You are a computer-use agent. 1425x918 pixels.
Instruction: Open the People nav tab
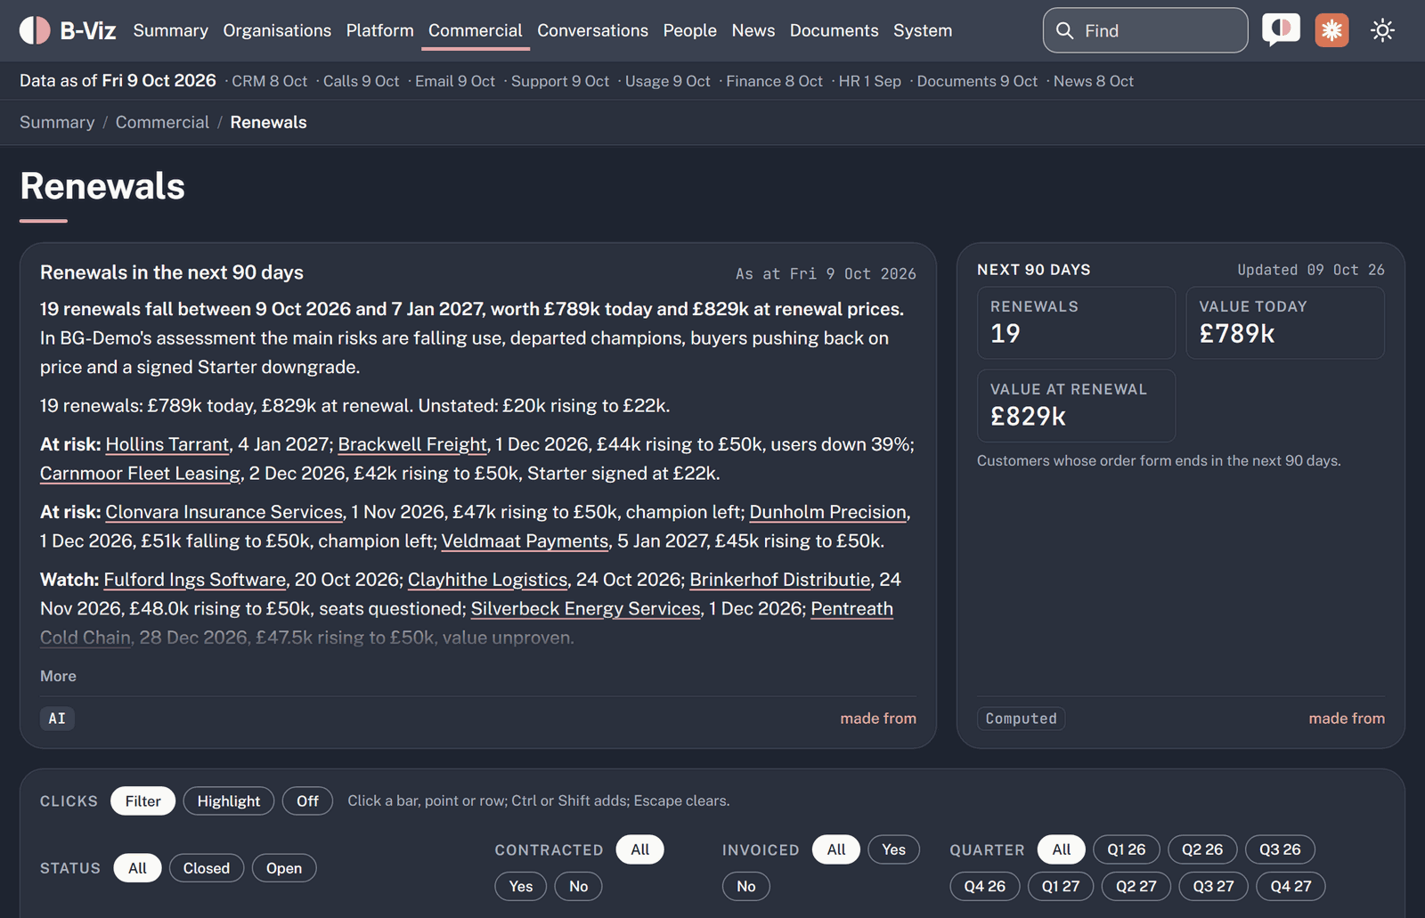pyautogui.click(x=690, y=30)
